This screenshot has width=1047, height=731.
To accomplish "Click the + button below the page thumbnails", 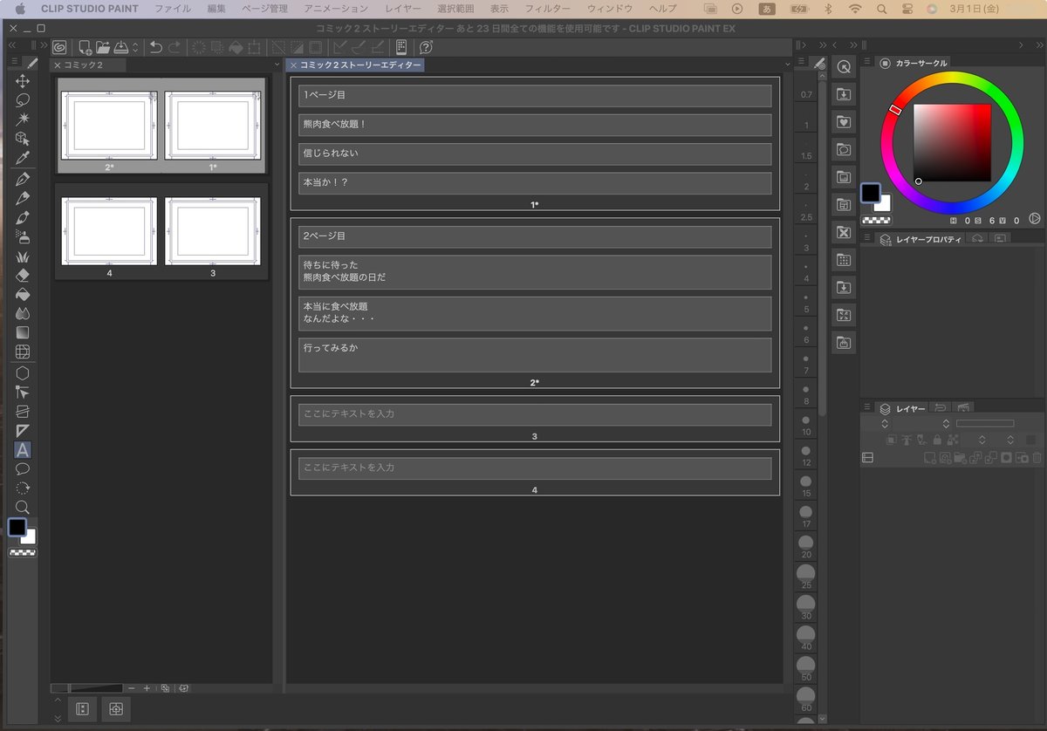I will tap(147, 688).
